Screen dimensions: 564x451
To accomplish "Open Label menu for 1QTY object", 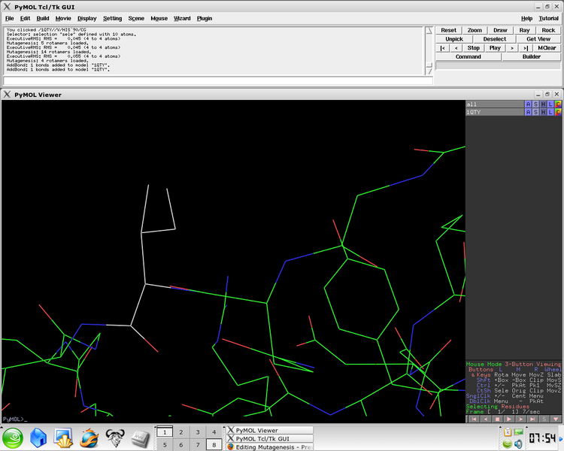I will point(550,112).
